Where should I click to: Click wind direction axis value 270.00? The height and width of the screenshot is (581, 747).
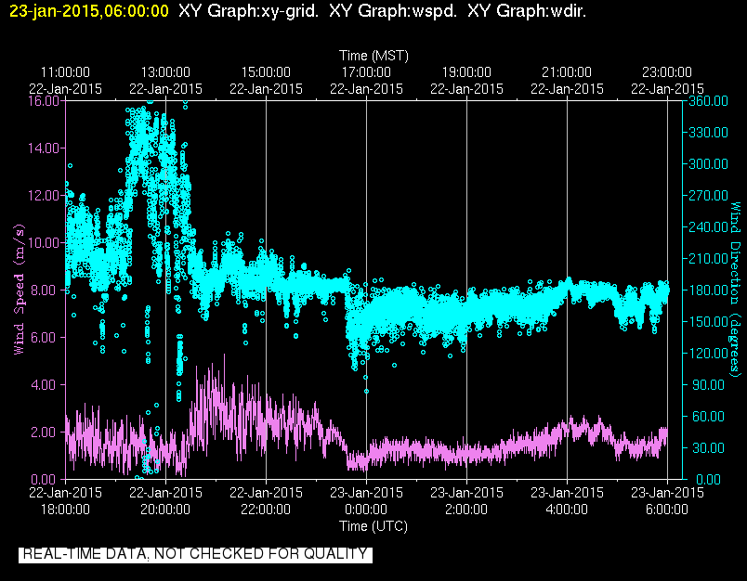click(x=708, y=196)
